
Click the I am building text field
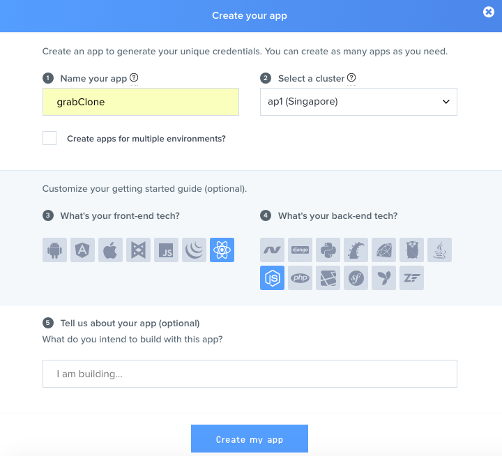click(250, 374)
